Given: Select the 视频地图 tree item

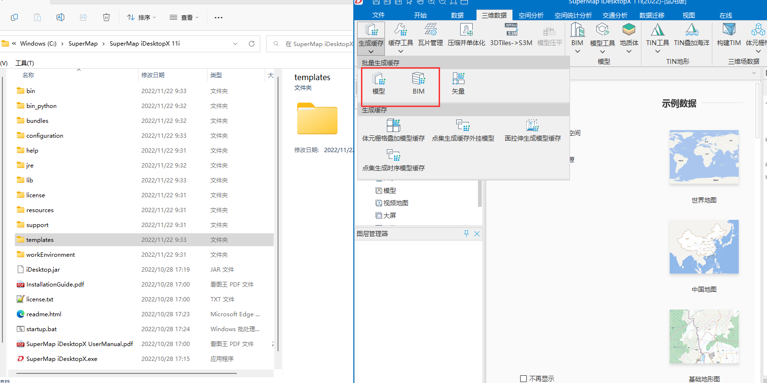Looking at the screenshot, I should [392, 203].
